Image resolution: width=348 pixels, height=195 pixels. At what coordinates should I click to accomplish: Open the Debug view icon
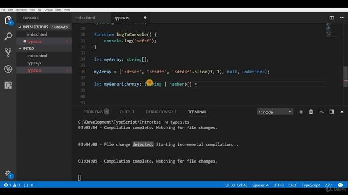point(8,69)
